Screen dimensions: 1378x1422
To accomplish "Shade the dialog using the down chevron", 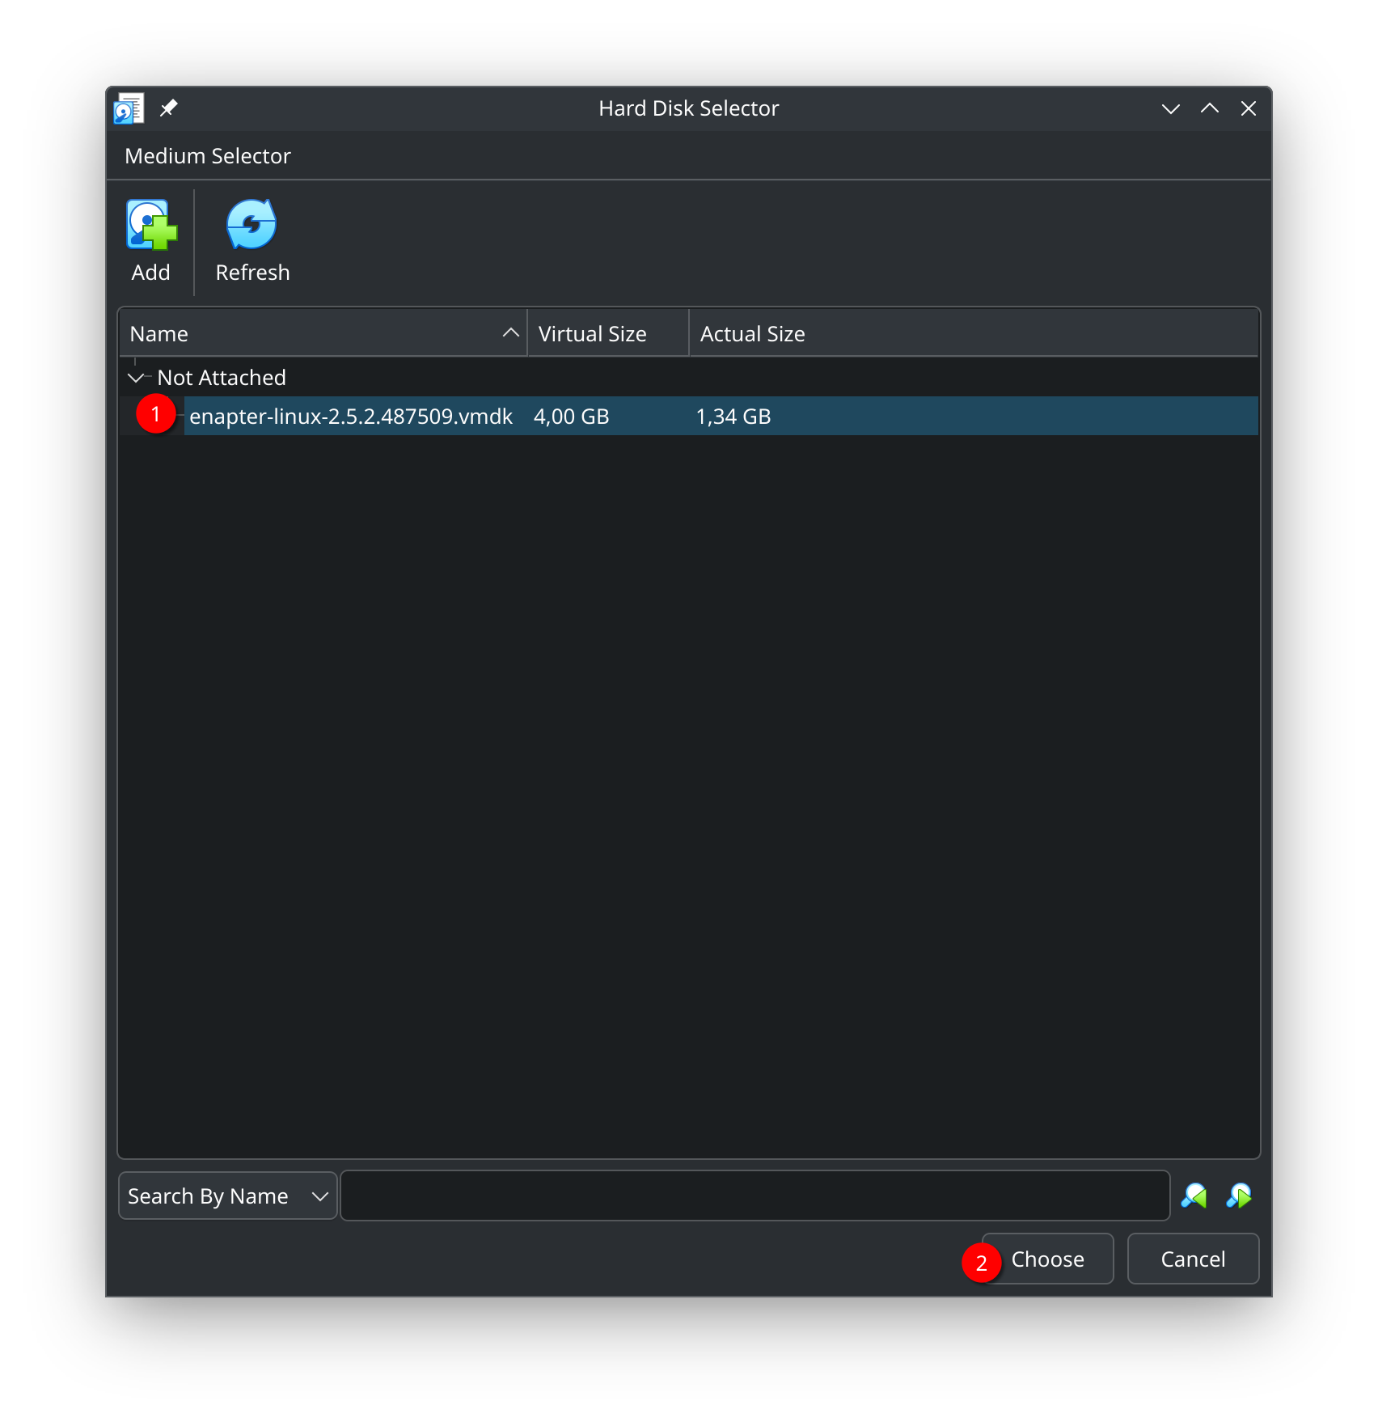I will click(1171, 108).
